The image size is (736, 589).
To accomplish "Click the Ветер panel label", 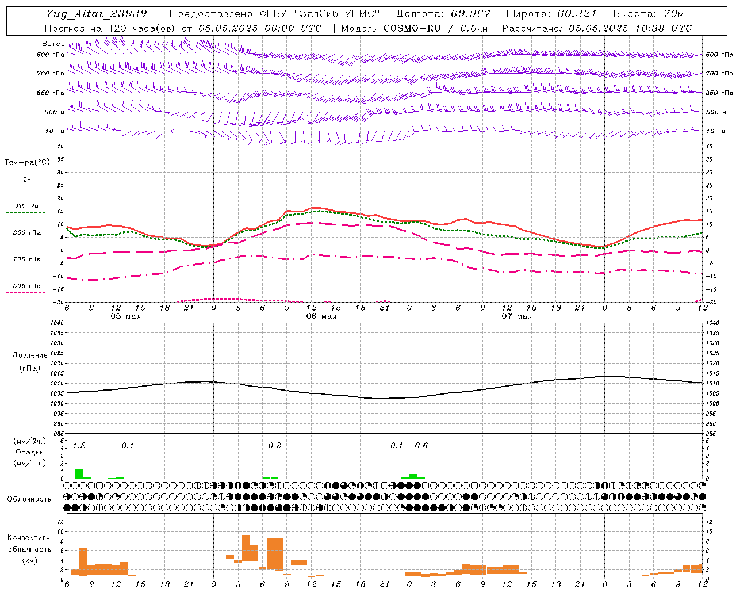I will tap(53, 44).
